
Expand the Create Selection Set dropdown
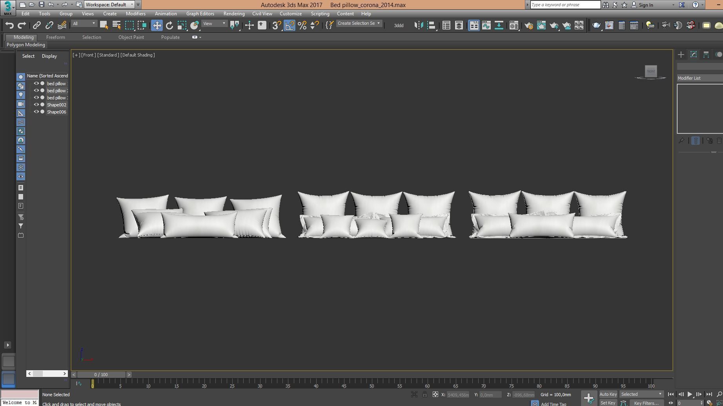(359, 24)
